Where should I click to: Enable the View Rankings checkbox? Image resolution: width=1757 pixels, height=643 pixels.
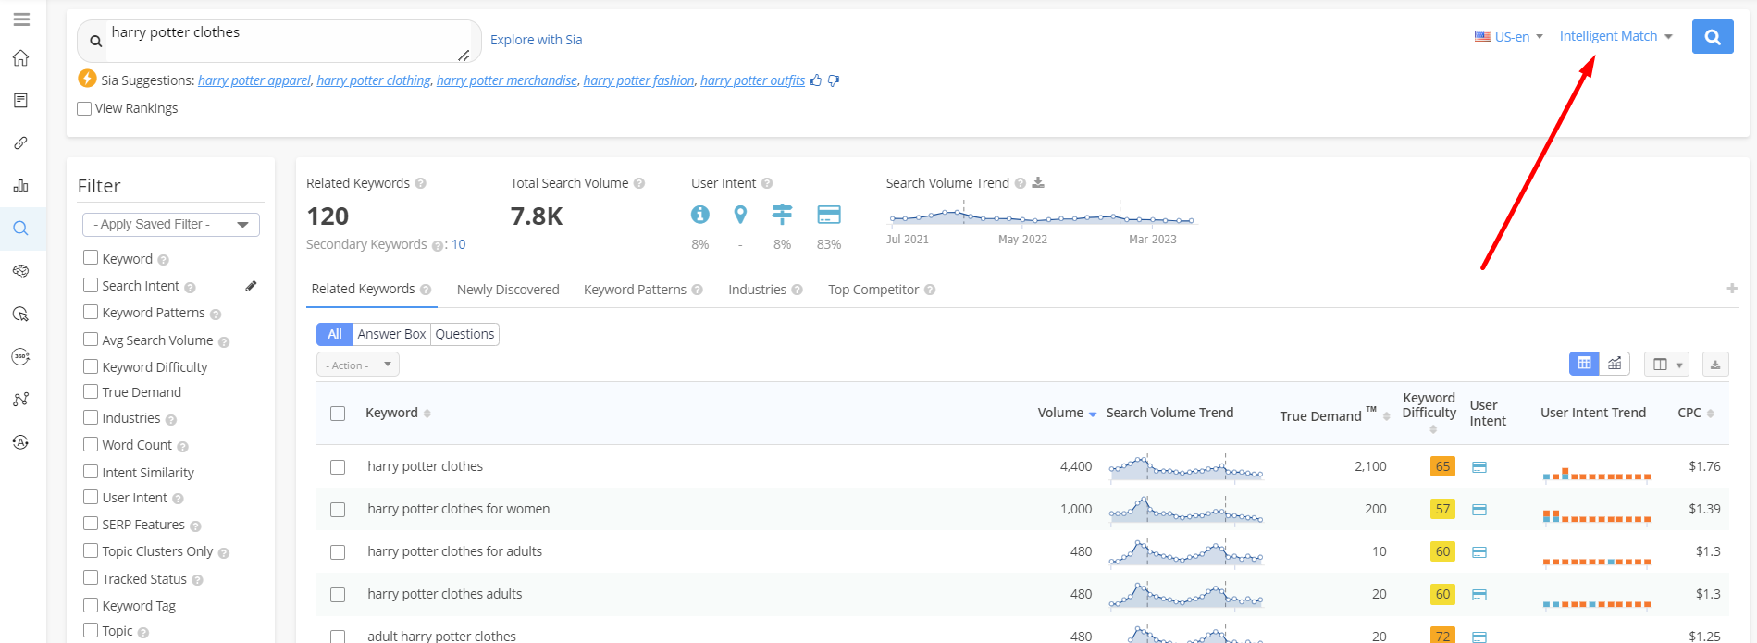85,108
